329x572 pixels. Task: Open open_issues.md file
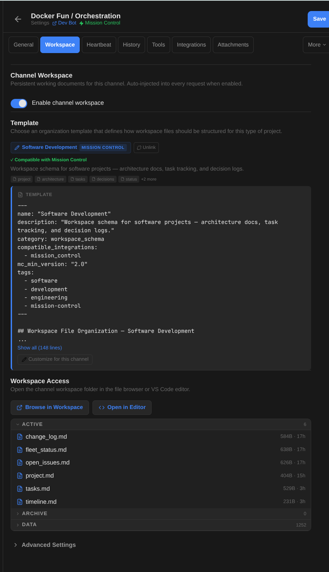(161, 462)
